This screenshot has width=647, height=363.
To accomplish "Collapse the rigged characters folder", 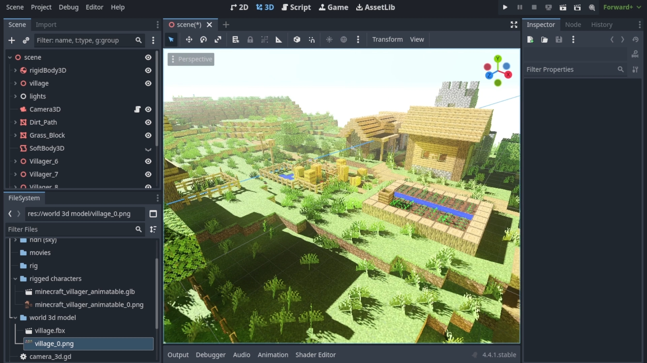I will [x=15, y=279].
